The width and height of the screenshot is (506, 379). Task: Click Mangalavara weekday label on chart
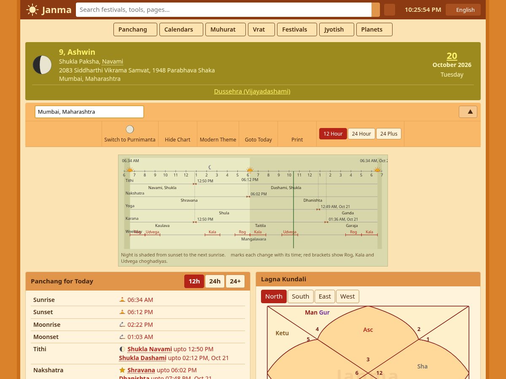253,239
